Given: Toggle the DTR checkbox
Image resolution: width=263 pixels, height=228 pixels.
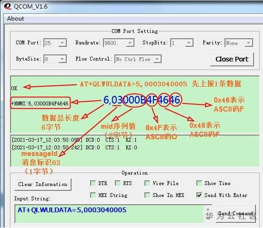Looking at the screenshot, I should pos(93,183).
